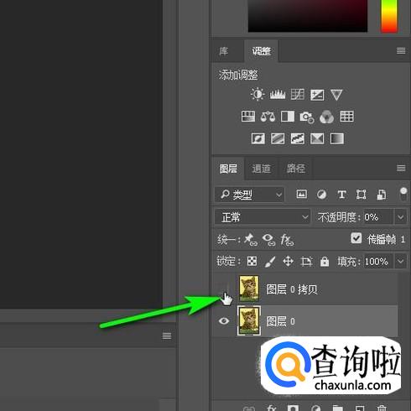Open the 不透明度 opacity dropdown arrow
The width and height of the screenshot is (411, 411).
pos(400,217)
